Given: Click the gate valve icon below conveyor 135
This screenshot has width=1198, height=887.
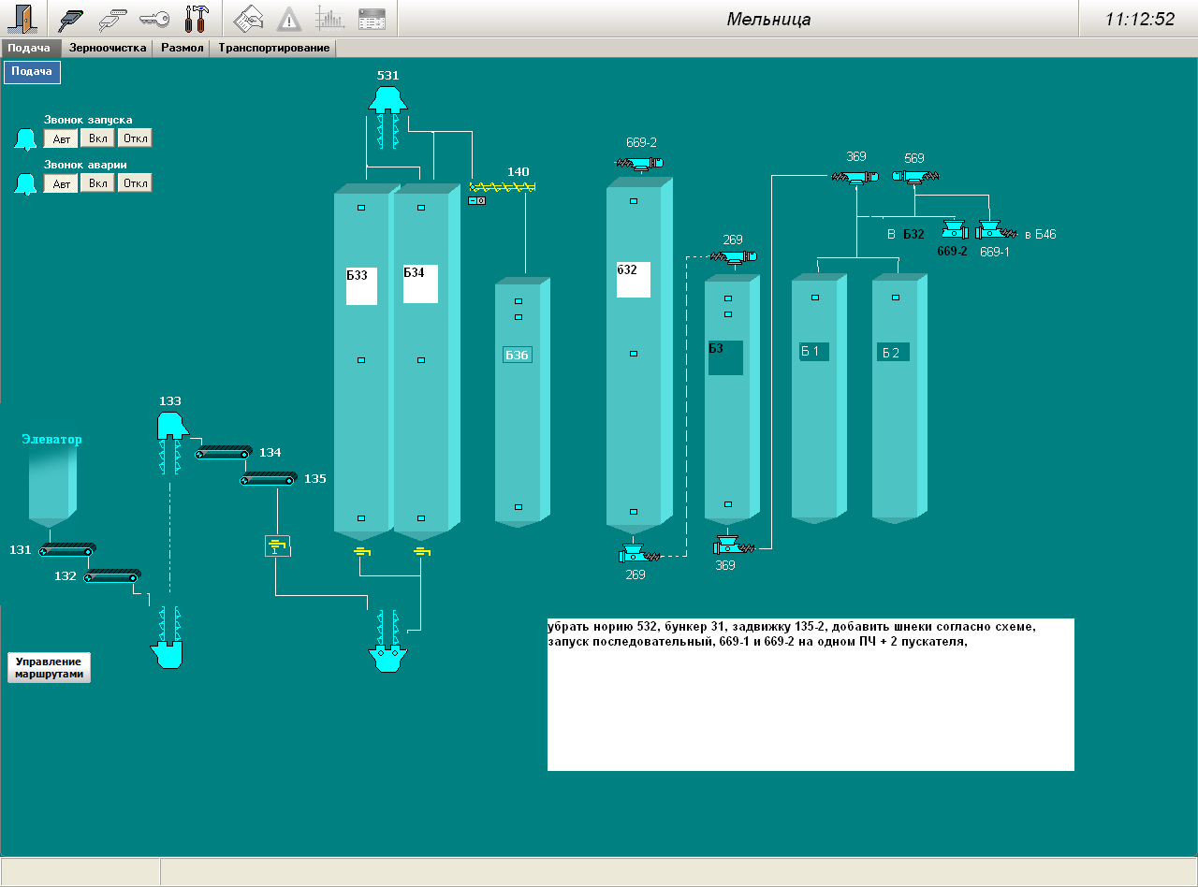Looking at the screenshot, I should click(x=277, y=545).
